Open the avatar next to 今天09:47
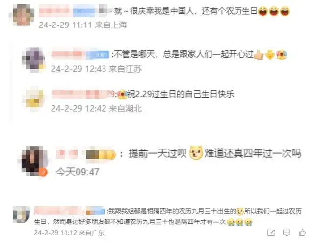Screen dimensions: 314x248 click(x=34, y=161)
